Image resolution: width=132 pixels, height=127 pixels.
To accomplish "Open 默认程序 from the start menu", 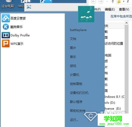I will 76,102.
